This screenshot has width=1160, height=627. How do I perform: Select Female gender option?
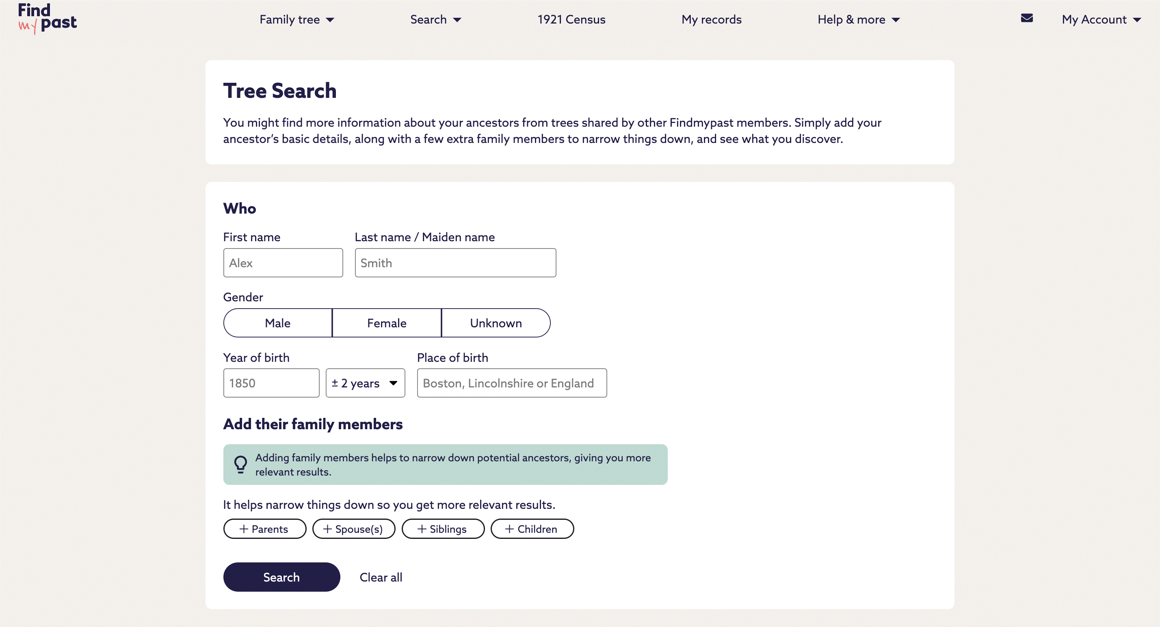pos(386,323)
